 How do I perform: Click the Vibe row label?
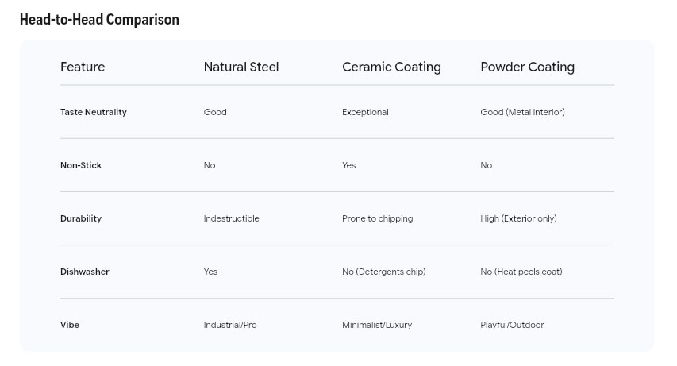[x=70, y=325]
